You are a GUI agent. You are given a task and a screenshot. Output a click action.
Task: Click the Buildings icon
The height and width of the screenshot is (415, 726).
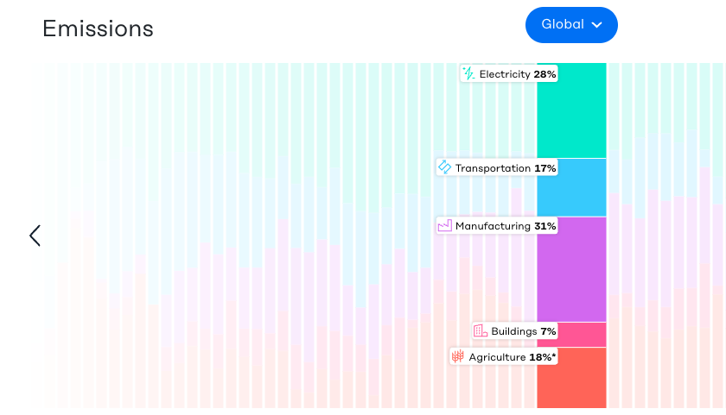(481, 331)
